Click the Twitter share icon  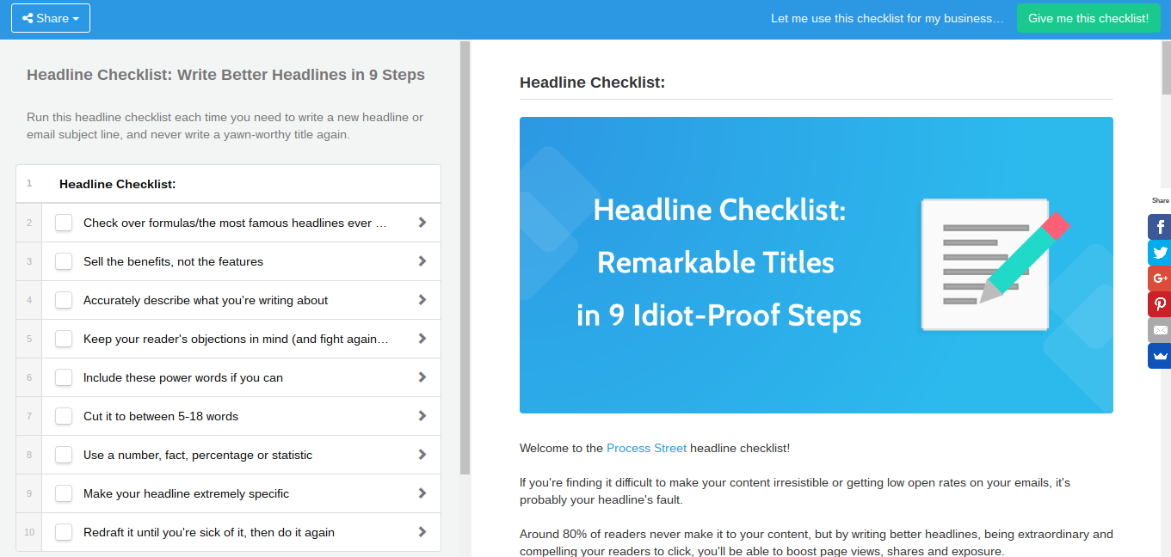click(x=1160, y=253)
